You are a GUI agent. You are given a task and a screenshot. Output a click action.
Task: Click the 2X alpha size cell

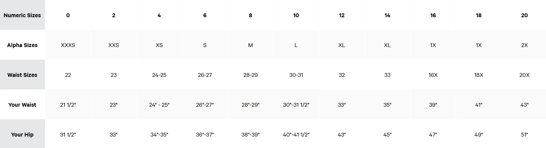click(524, 45)
